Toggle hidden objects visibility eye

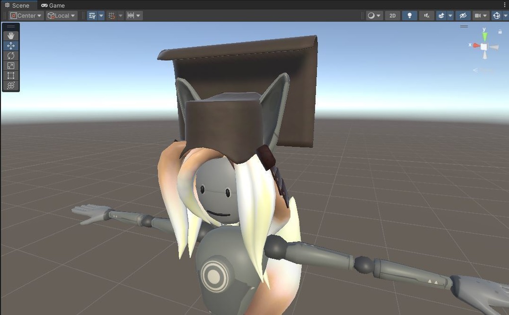click(463, 15)
